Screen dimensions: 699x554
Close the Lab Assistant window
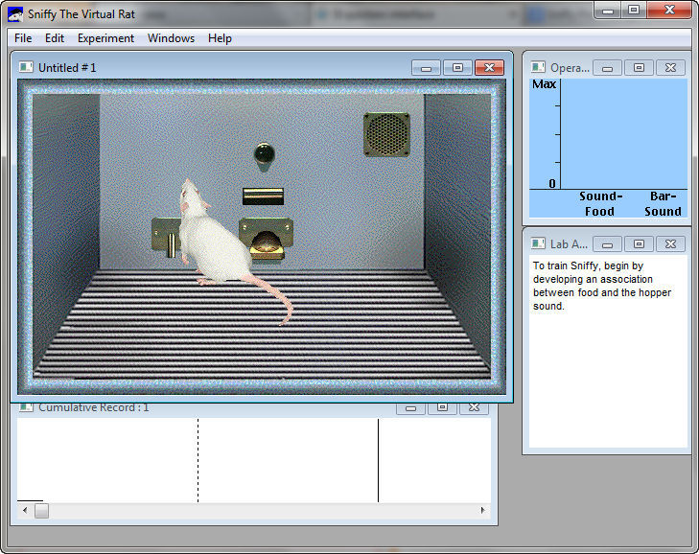tap(670, 244)
